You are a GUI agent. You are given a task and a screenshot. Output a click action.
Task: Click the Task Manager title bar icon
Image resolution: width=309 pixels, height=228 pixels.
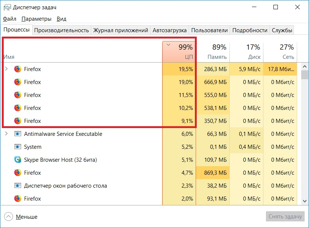(6, 7)
